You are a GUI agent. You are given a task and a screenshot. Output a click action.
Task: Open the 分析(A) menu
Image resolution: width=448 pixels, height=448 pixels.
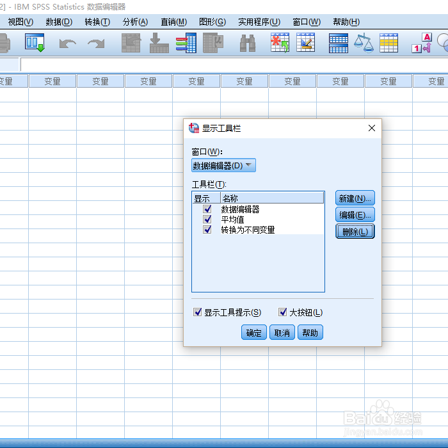tap(135, 22)
